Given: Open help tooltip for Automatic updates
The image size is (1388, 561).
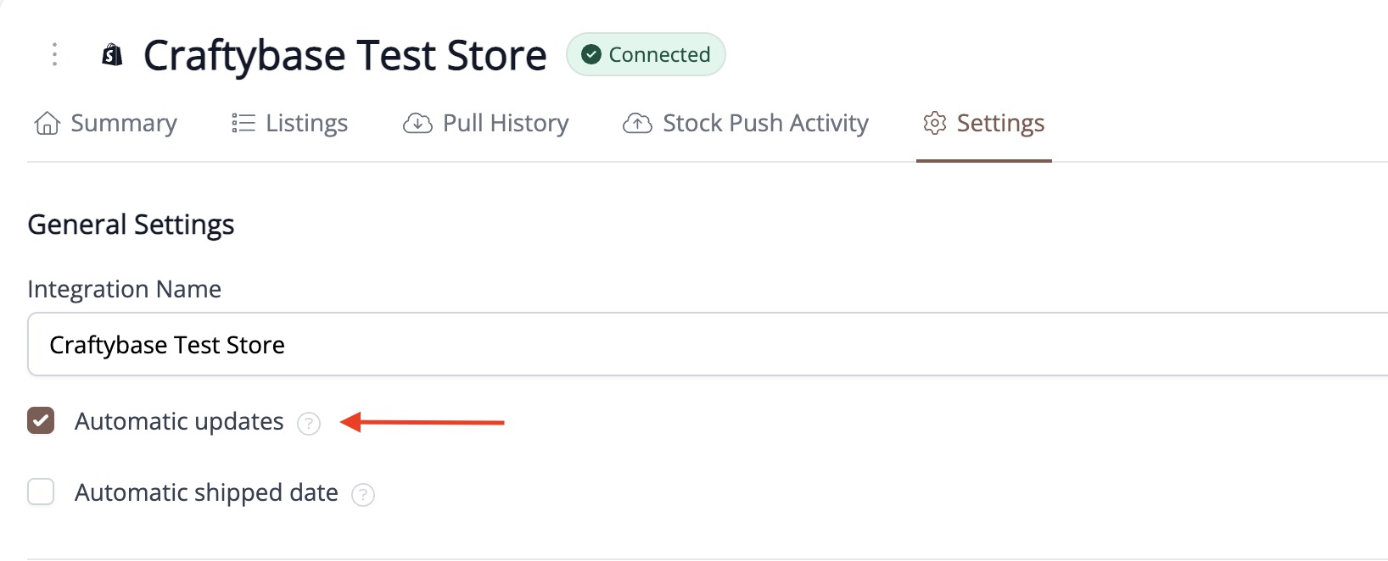Looking at the screenshot, I should (309, 423).
